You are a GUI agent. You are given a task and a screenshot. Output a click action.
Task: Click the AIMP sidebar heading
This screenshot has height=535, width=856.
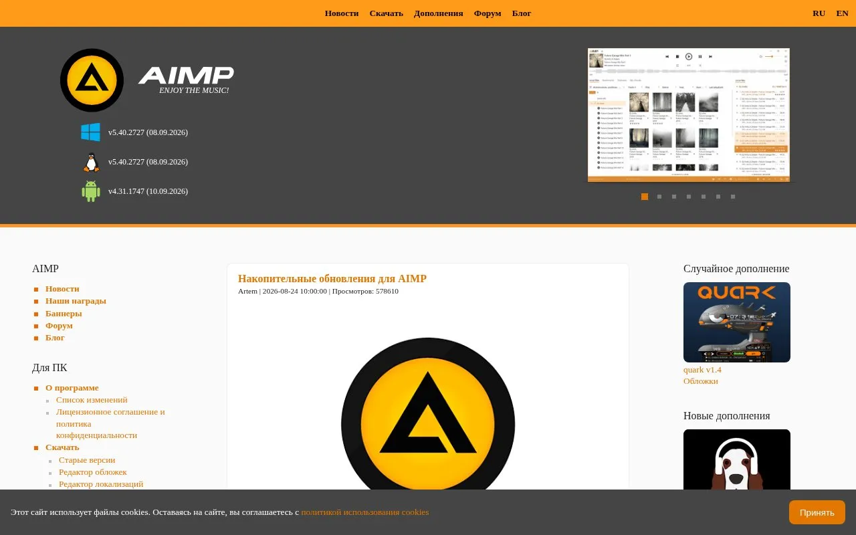pos(45,269)
